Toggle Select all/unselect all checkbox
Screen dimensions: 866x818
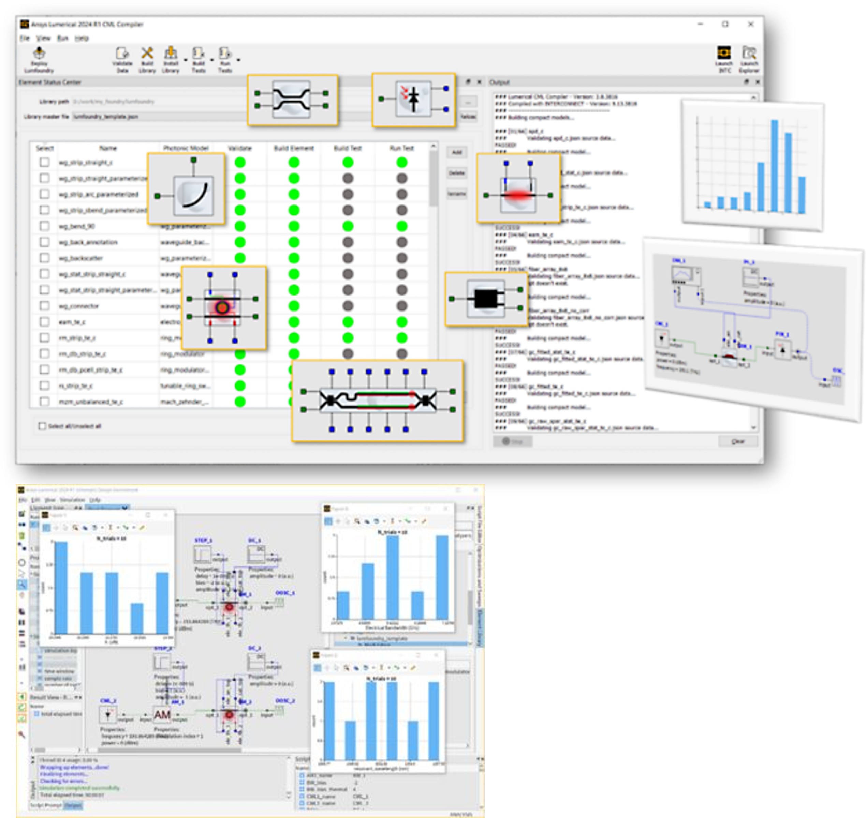(x=42, y=426)
